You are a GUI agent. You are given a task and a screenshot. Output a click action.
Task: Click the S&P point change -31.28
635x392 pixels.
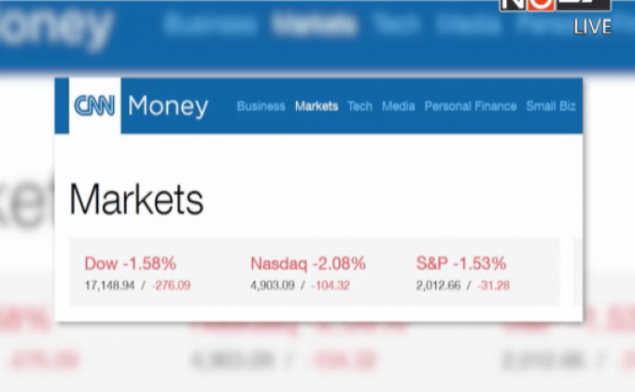click(x=493, y=285)
